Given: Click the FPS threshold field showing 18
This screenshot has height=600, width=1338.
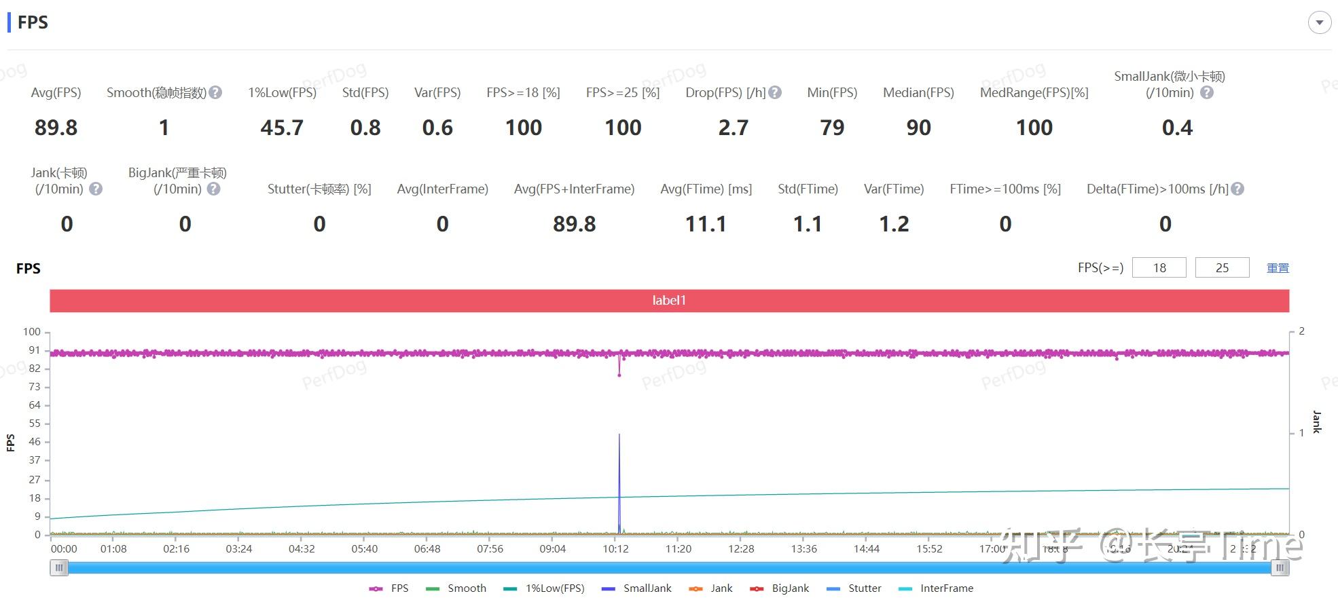Looking at the screenshot, I should 1159,267.
